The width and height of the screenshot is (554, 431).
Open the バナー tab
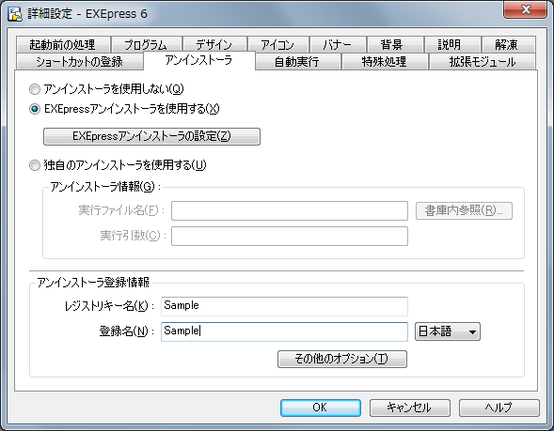[338, 45]
